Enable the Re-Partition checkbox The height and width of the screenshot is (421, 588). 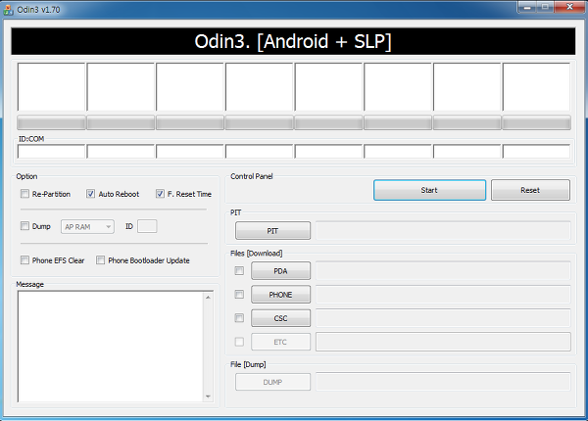point(24,194)
